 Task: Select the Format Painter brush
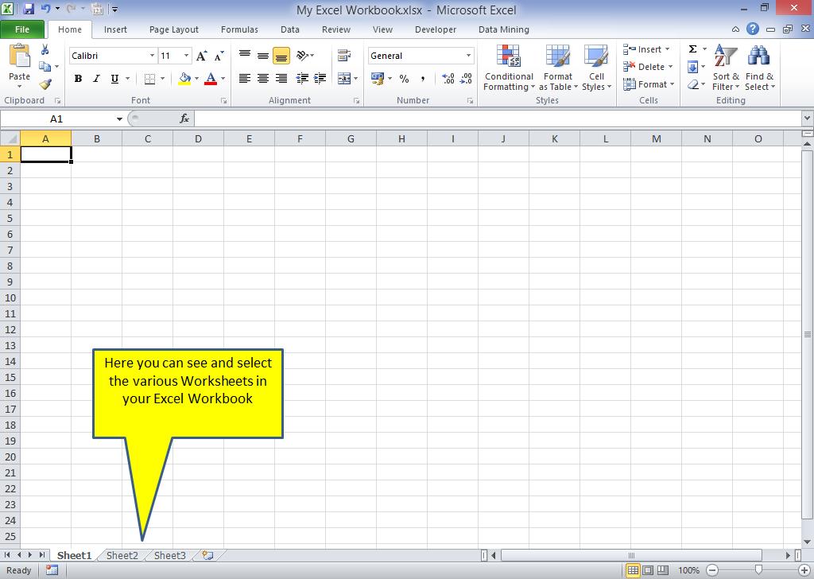pyautogui.click(x=45, y=84)
